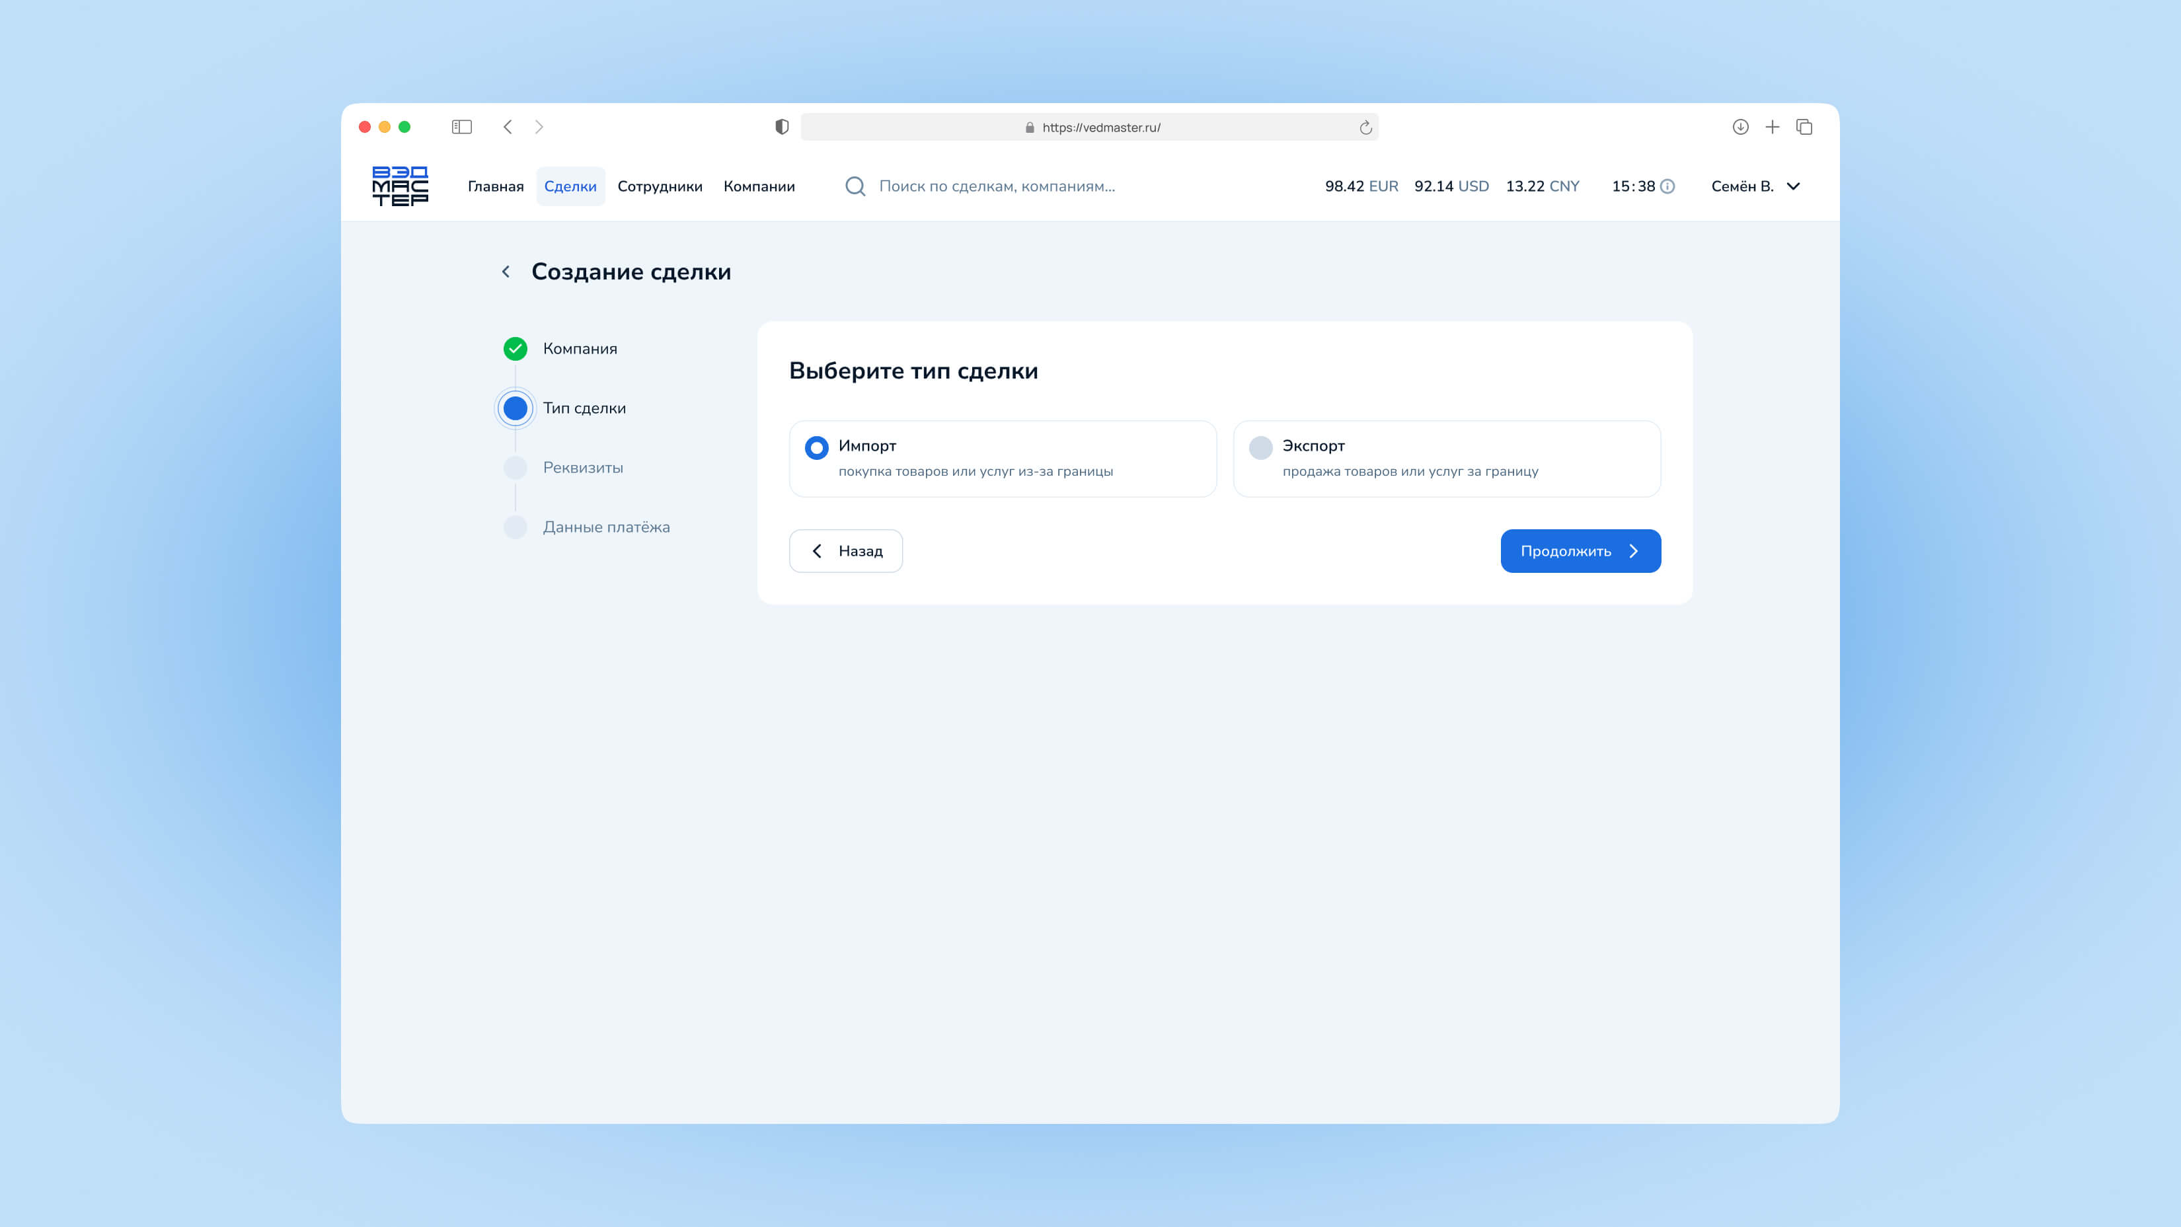Screen dimensions: 2181x1227
Task: Click the info icon beside time 15:38
Action: point(1667,186)
